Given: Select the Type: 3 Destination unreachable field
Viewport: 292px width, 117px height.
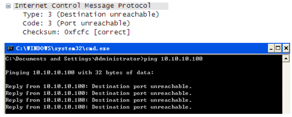Looking at the screenshot, I should tap(91, 15).
